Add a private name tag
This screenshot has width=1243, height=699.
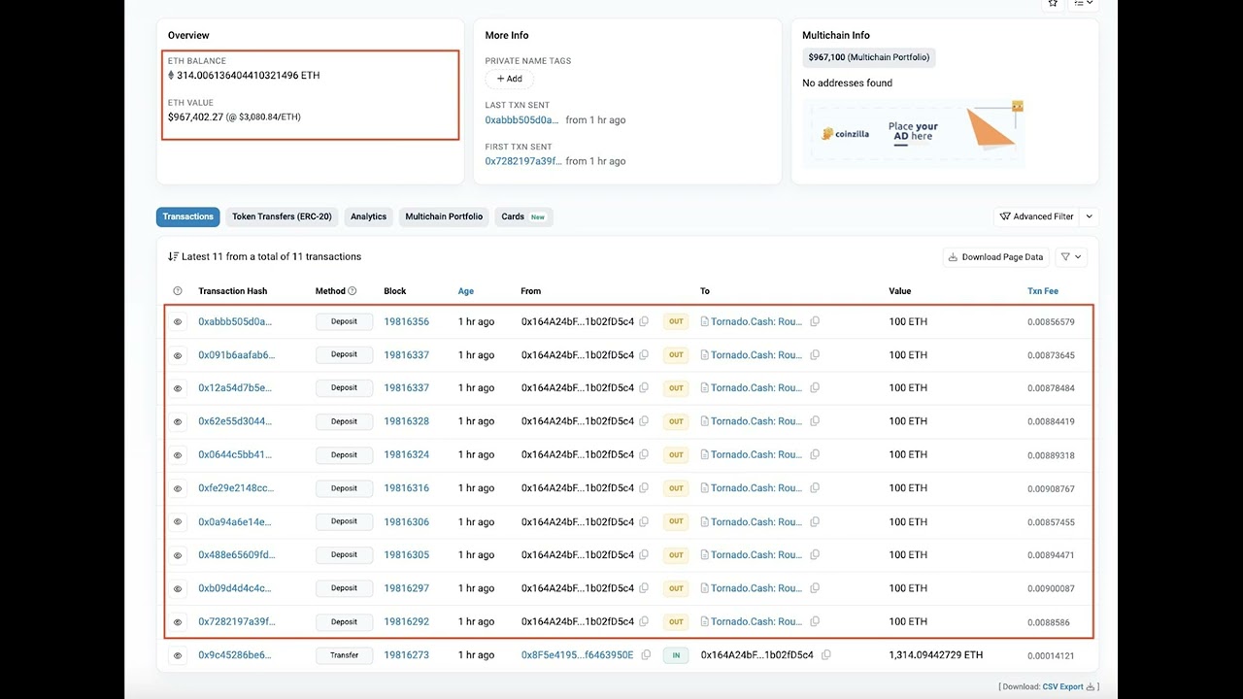click(x=510, y=79)
